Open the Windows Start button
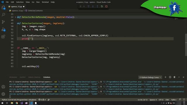The width and height of the screenshot is (187, 105). tap(2, 103)
